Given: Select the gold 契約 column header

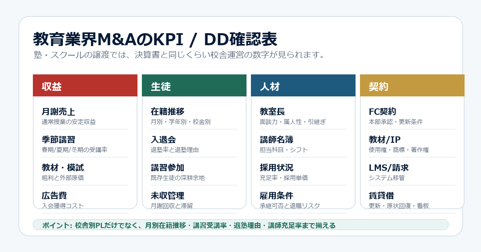Looking at the screenshot, I should pos(412,86).
